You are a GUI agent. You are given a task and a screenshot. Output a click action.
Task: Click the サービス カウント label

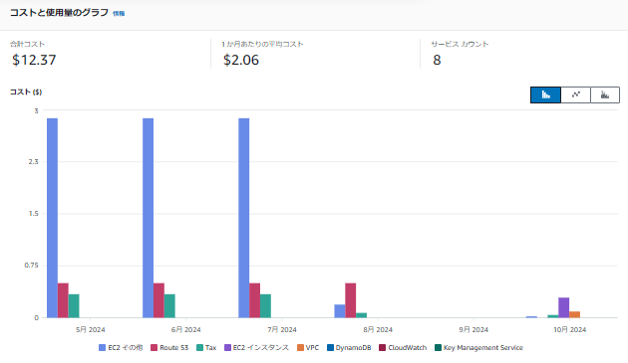(x=460, y=44)
